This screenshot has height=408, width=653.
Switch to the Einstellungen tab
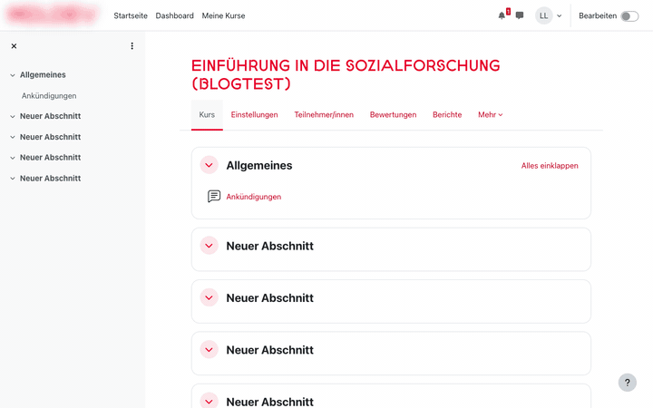[x=255, y=114]
